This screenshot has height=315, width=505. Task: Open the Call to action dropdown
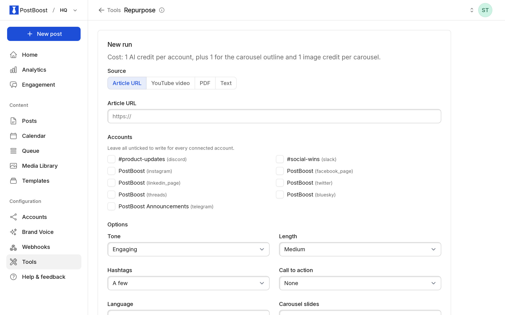360,283
